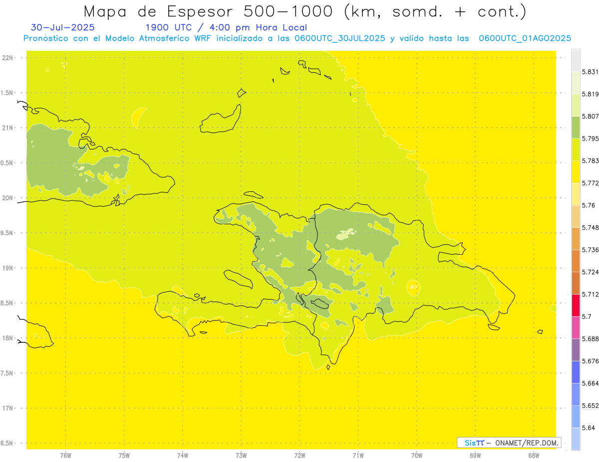Click the colorbar value '5.712'
The height and width of the screenshot is (462, 599).
click(590, 295)
